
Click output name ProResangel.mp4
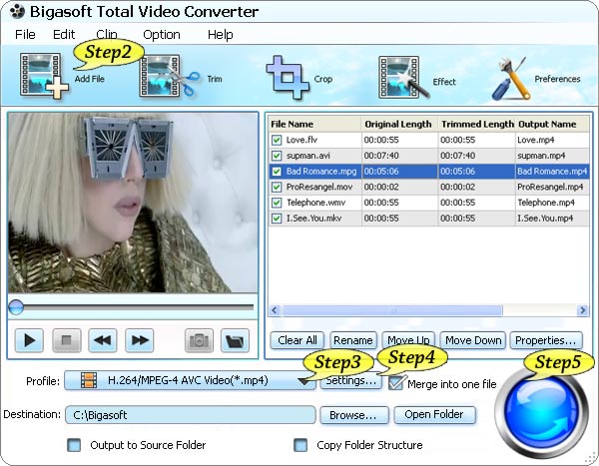550,187
